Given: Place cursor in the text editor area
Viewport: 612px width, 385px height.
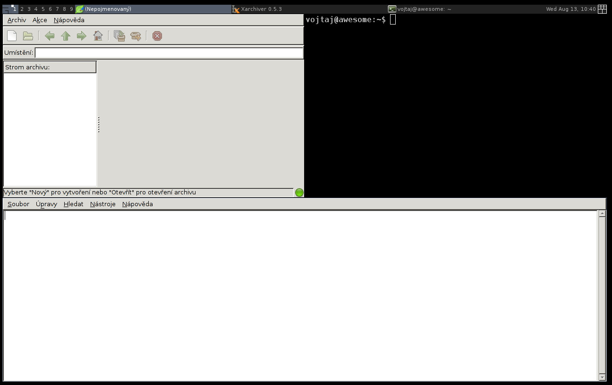Looking at the screenshot, I should tap(301, 295).
